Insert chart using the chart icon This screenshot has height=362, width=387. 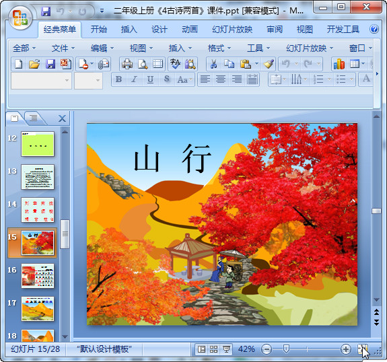coord(339,64)
